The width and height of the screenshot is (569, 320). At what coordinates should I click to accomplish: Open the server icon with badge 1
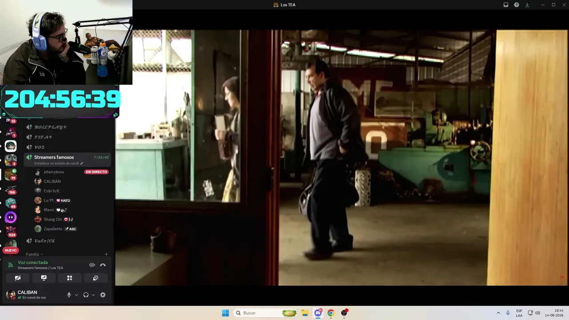[x=11, y=132]
